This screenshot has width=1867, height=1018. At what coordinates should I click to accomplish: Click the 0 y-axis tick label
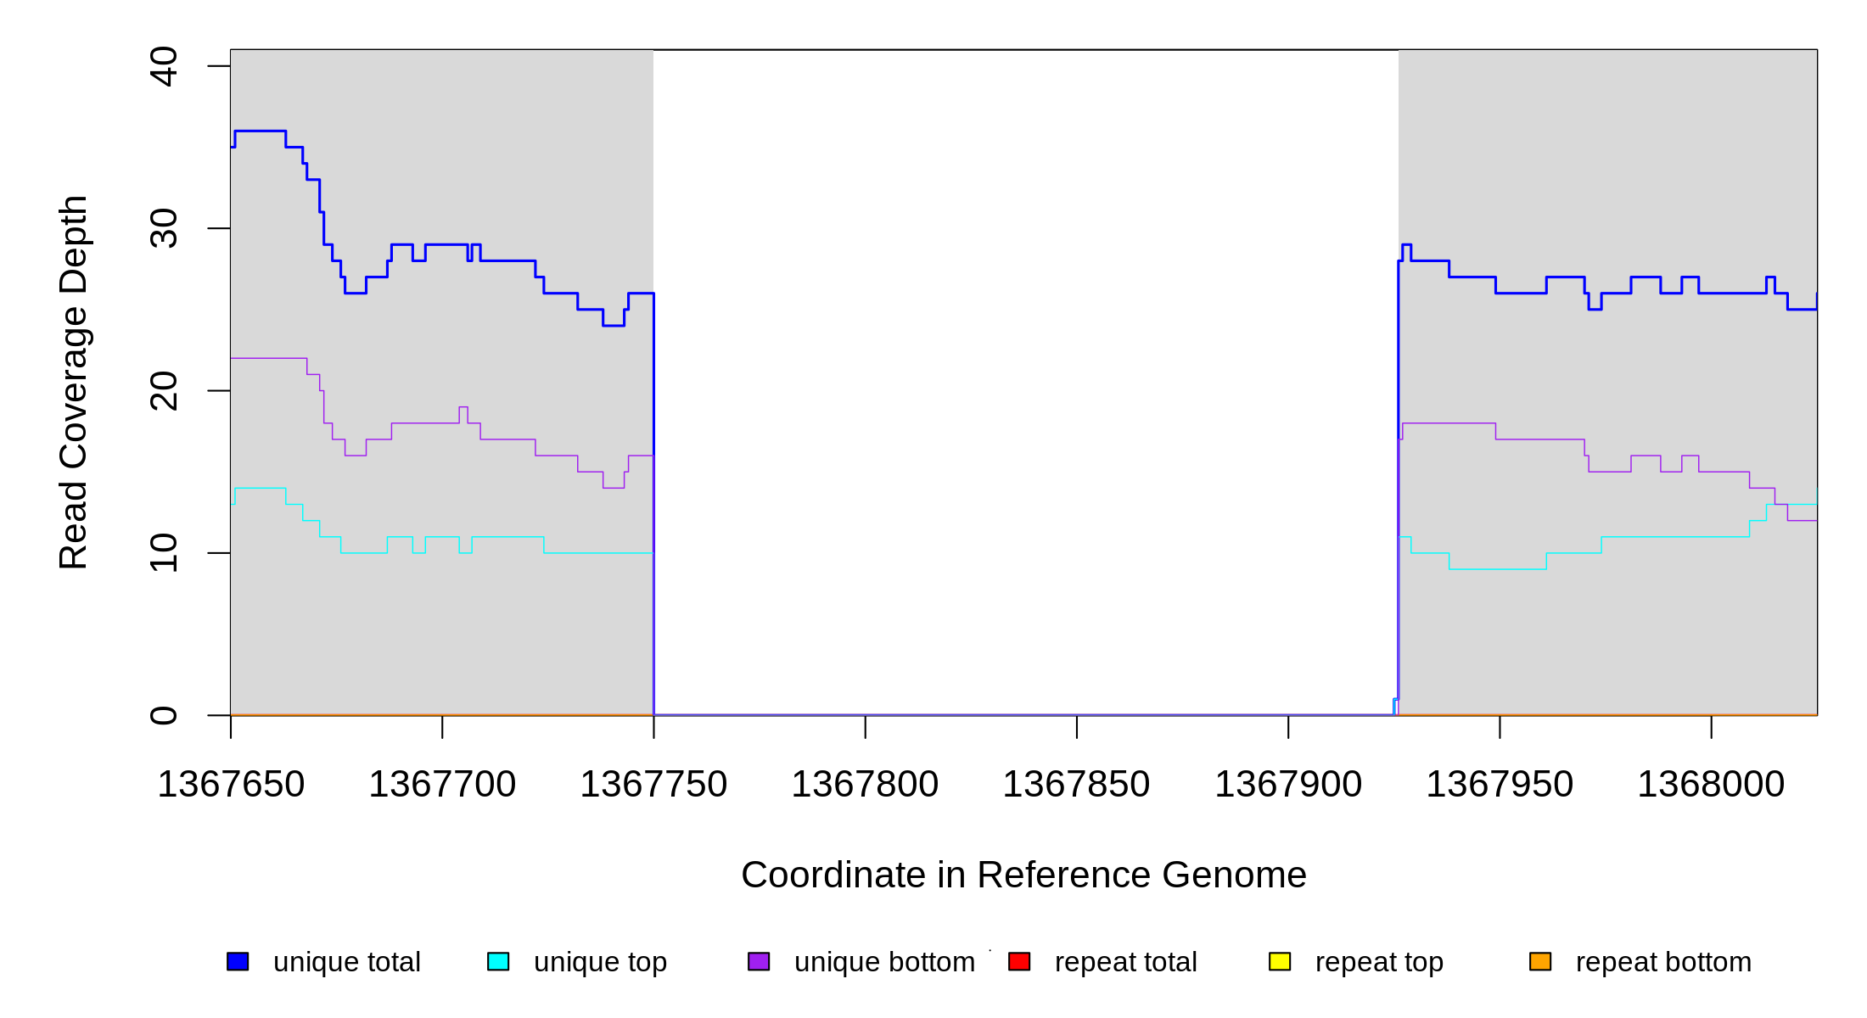(x=164, y=715)
